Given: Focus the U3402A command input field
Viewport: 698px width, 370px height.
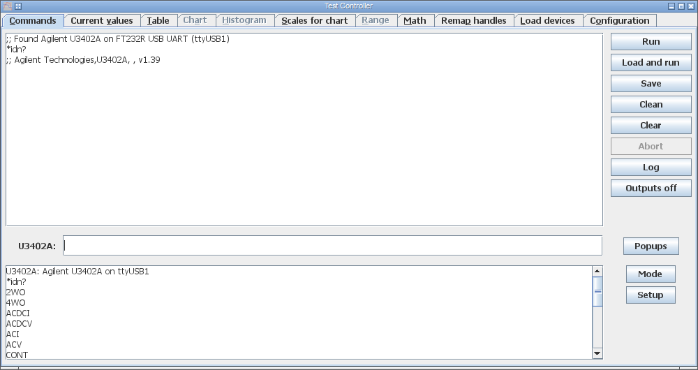Looking at the screenshot, I should (332, 245).
